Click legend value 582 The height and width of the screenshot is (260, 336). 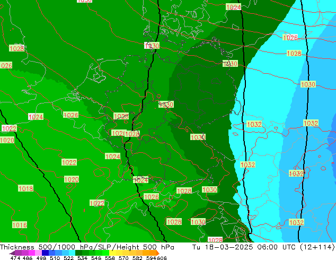coord(137,258)
